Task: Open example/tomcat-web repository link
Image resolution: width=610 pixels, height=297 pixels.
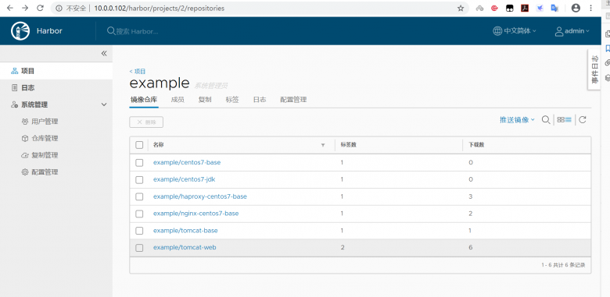Action: point(185,247)
